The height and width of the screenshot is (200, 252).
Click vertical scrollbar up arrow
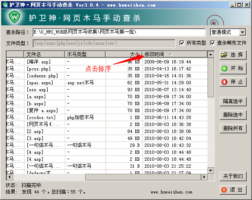point(210,54)
